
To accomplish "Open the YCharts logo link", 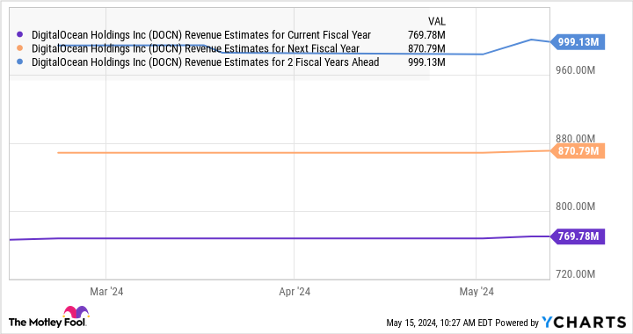I will tap(584, 322).
